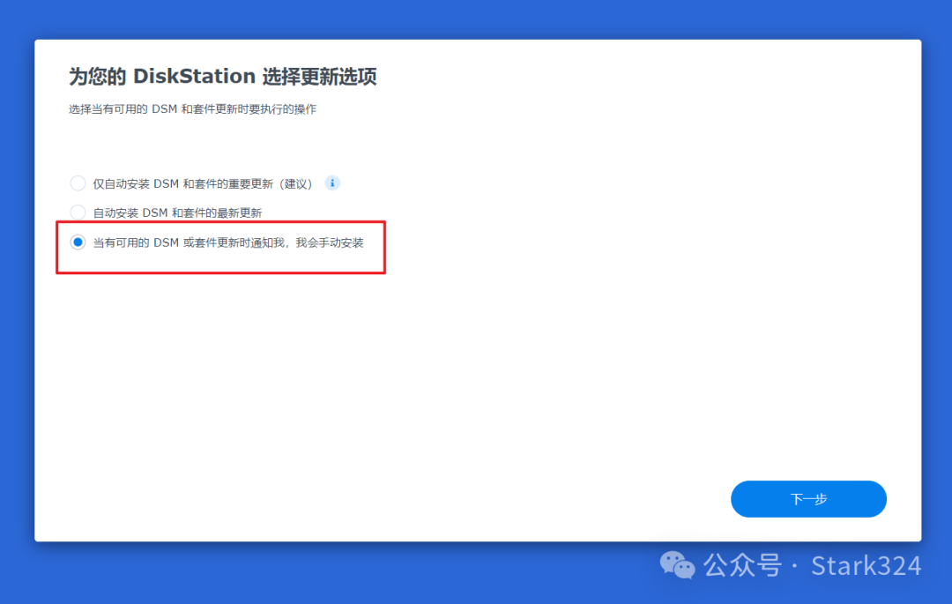Click the 下一步 button

[x=807, y=498]
